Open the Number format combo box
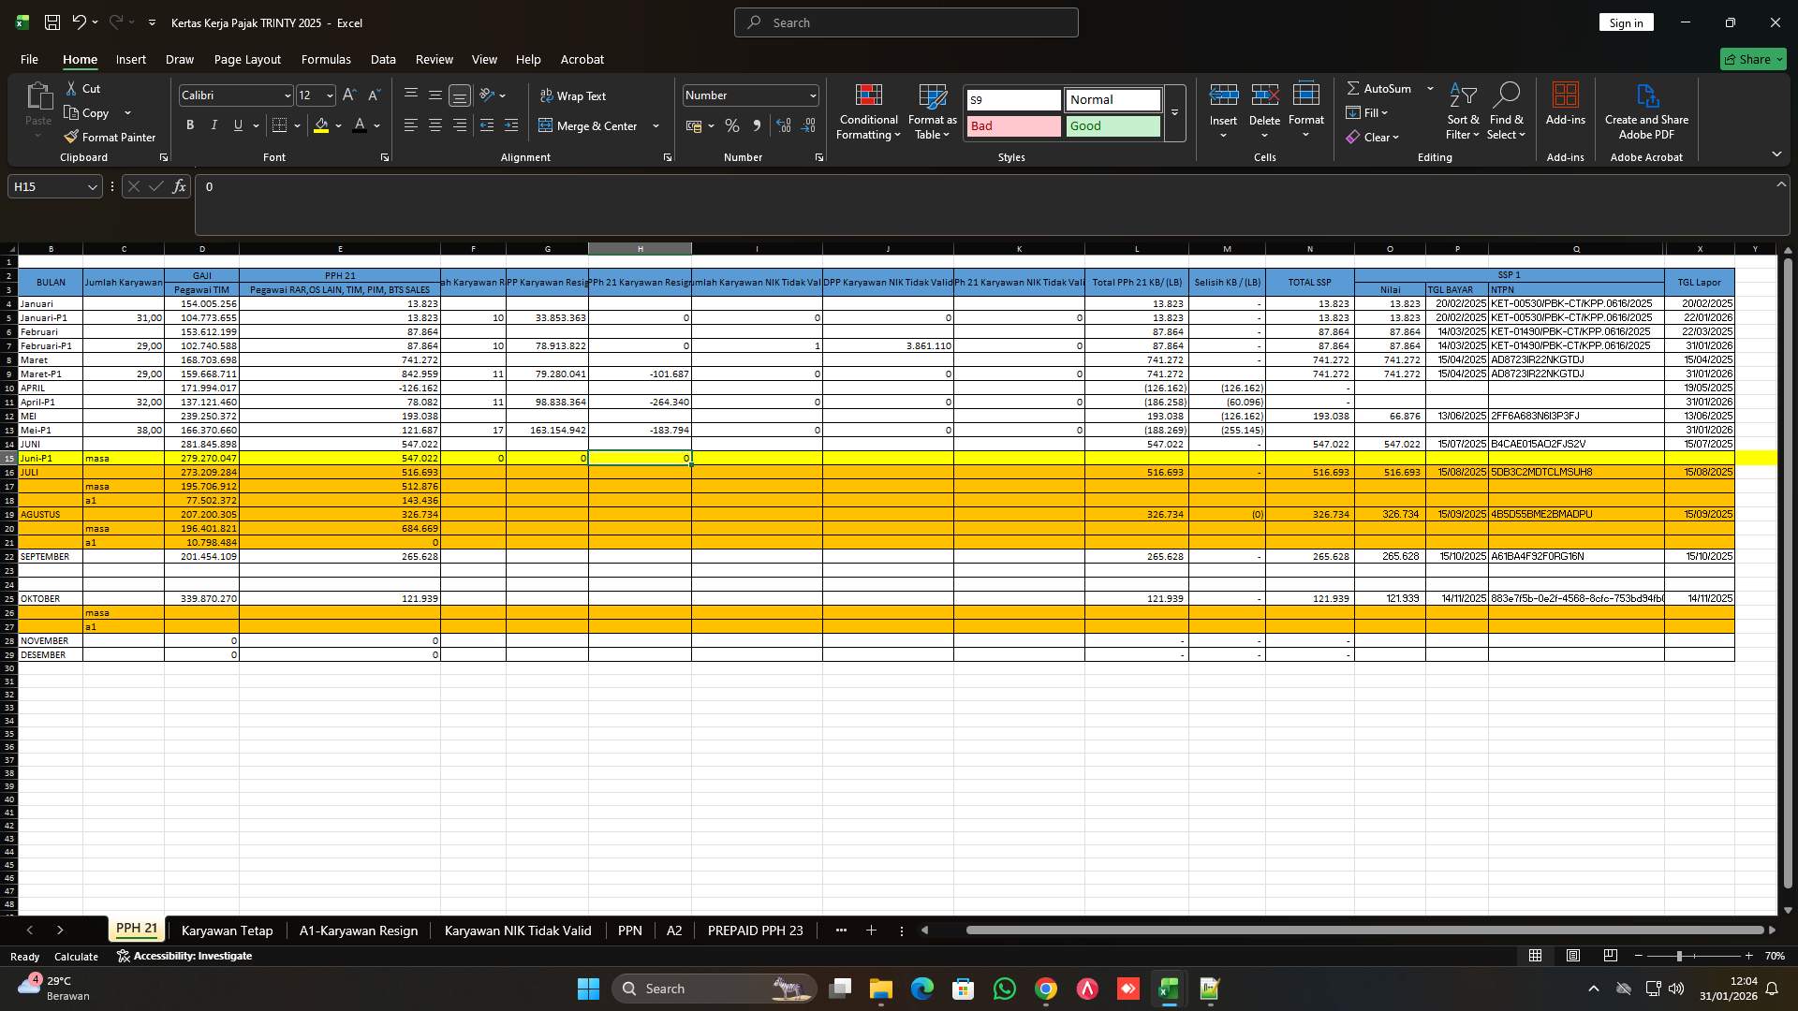The height and width of the screenshot is (1011, 1798). [x=749, y=95]
